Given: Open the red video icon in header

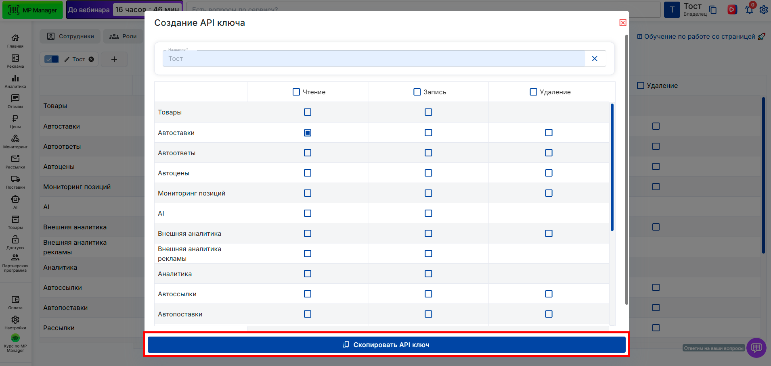Looking at the screenshot, I should click(x=732, y=9).
